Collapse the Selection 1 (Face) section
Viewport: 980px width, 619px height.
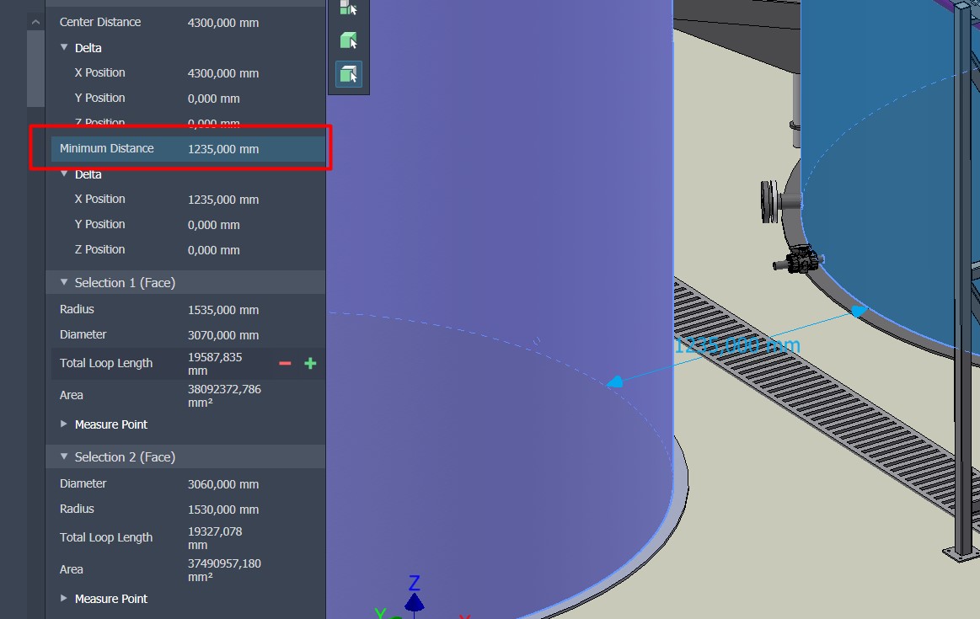pos(63,282)
